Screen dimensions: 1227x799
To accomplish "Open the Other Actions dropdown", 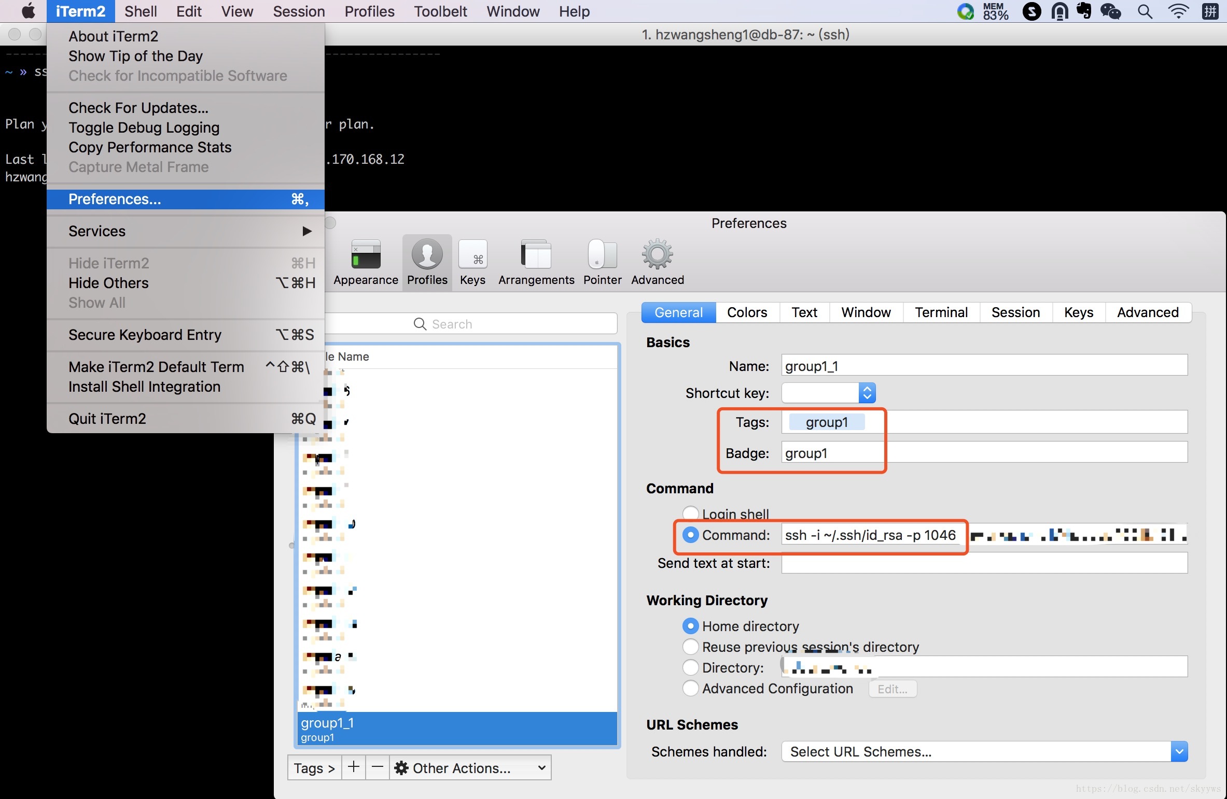I will (470, 767).
